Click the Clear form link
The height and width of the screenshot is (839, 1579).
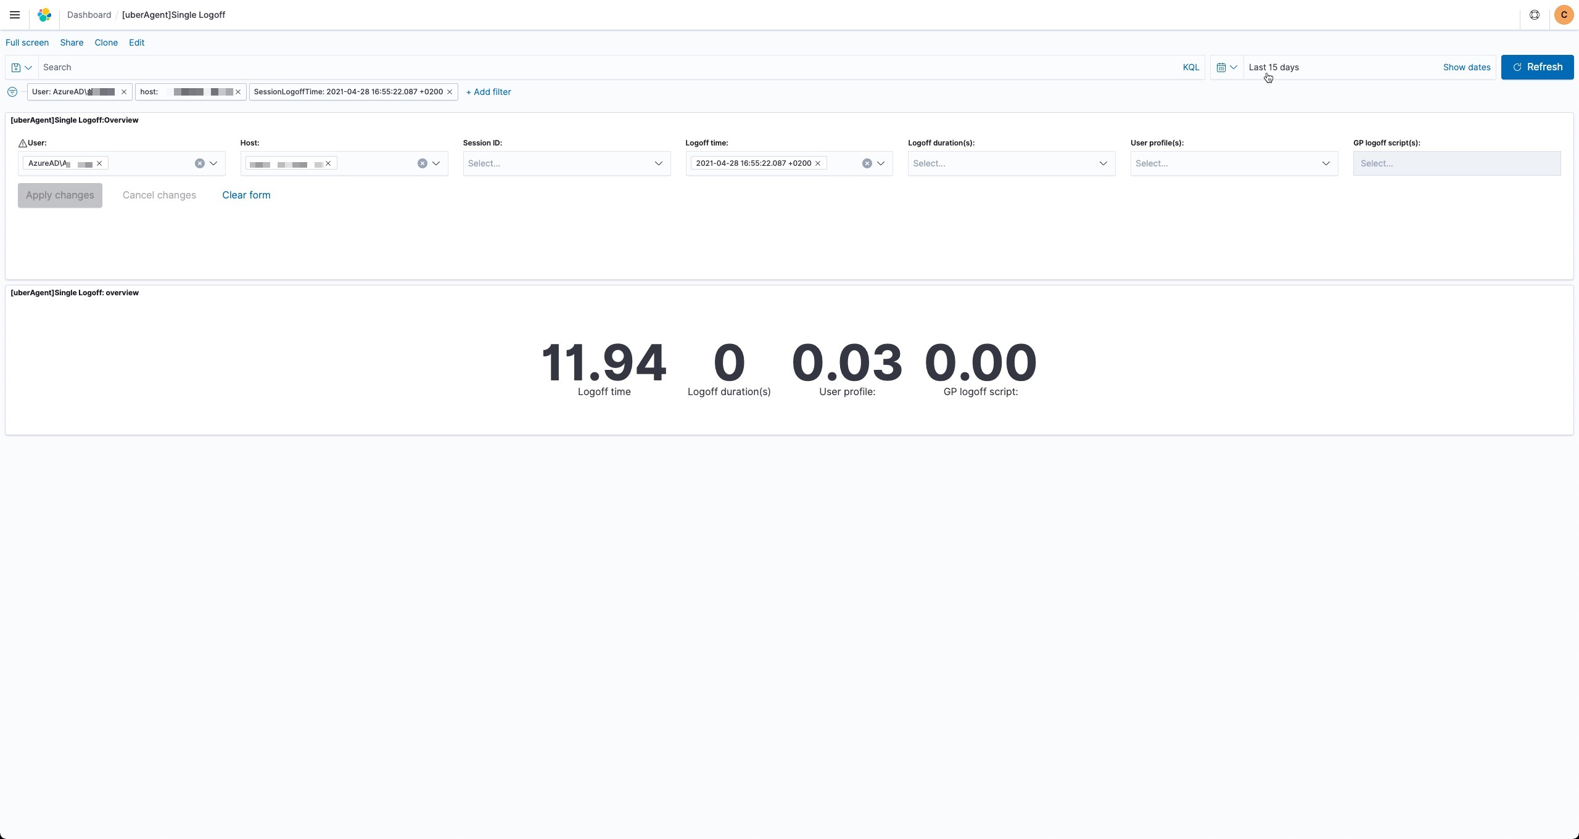coord(246,195)
